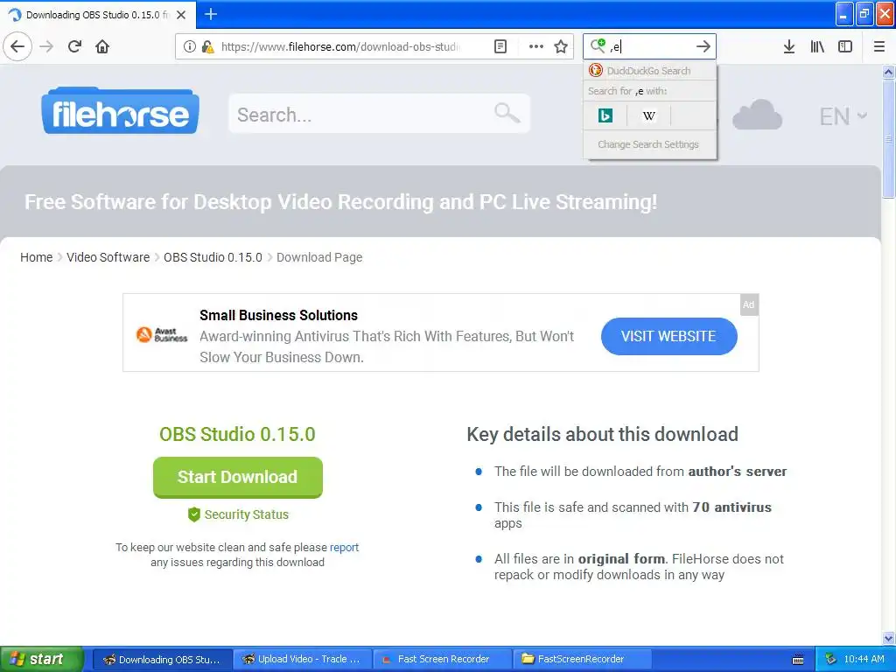This screenshot has height=672, width=896.
Task: Open Video Software breadcrumb
Action: (108, 257)
